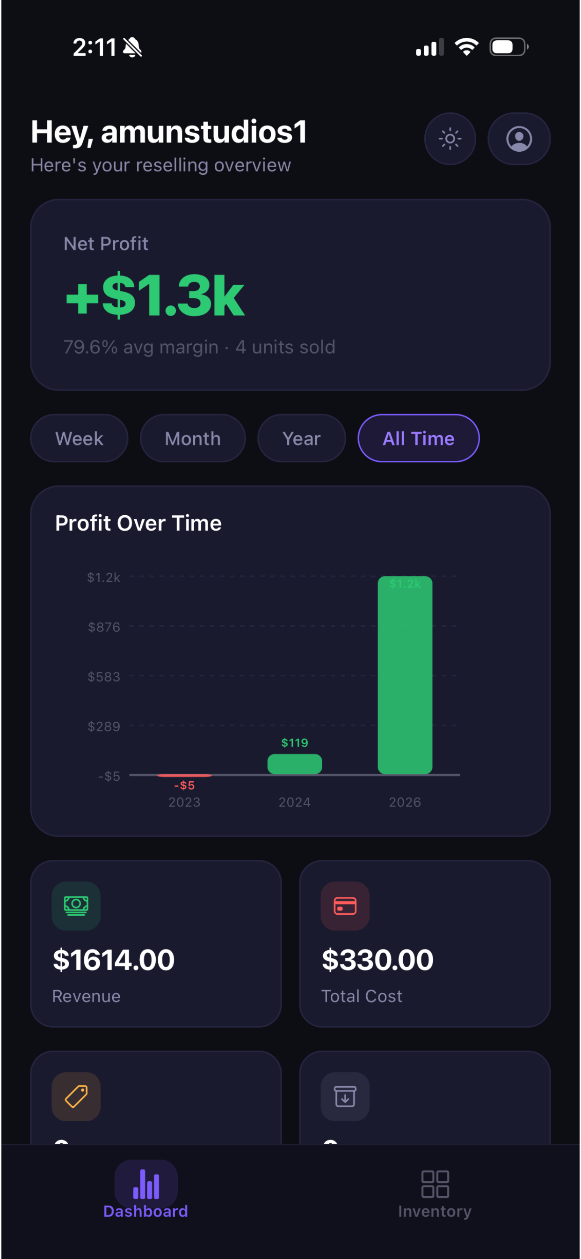Image resolution: width=581 pixels, height=1259 pixels.
Task: Open the user profile icon
Action: click(x=518, y=139)
